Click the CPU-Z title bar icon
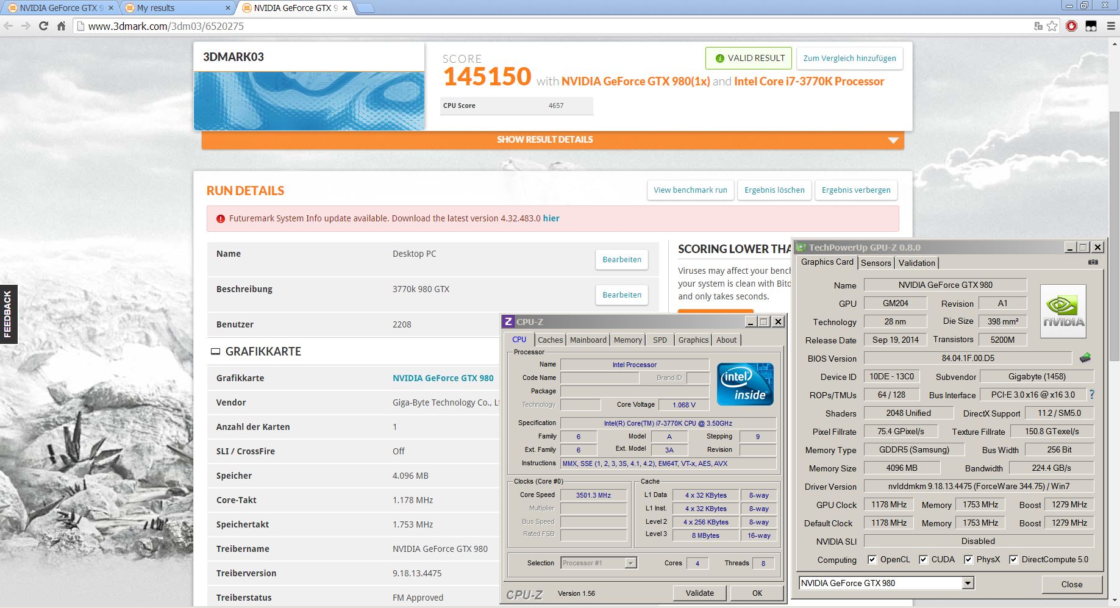The height and width of the screenshot is (608, 1120). (508, 321)
